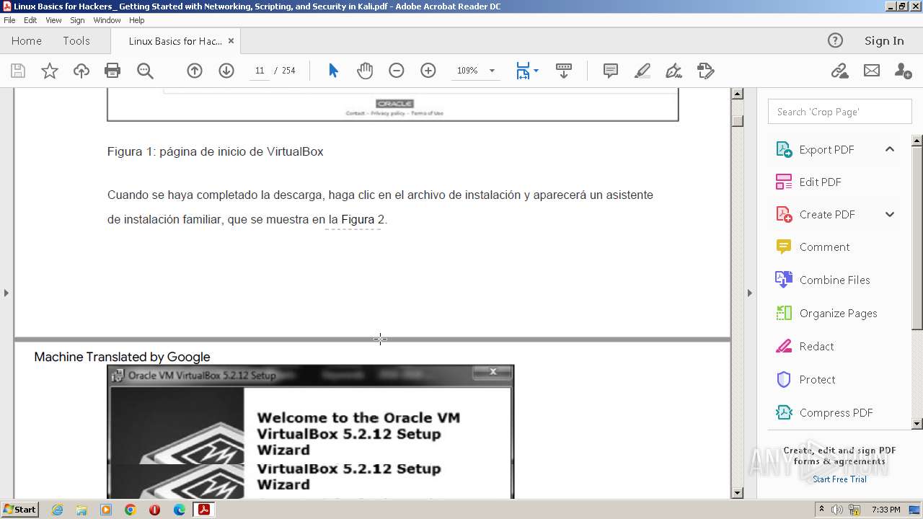Screen dimensions: 923x519
Task: Open the Protect tool
Action: [817, 379]
